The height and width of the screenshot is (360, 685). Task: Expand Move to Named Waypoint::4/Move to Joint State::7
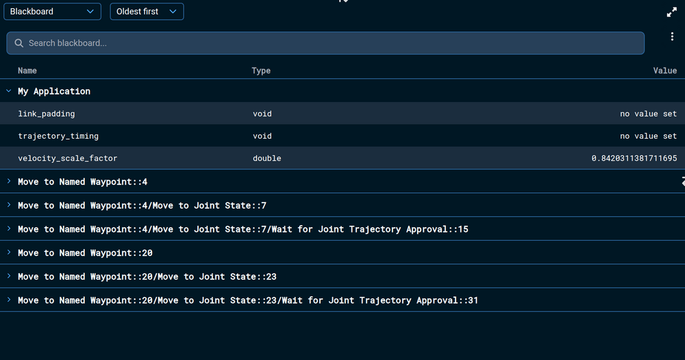9,205
